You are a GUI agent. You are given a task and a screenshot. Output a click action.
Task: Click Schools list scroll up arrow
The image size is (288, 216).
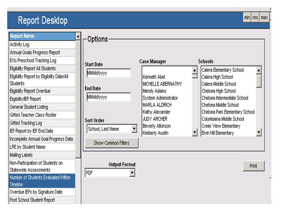[x=259, y=70]
